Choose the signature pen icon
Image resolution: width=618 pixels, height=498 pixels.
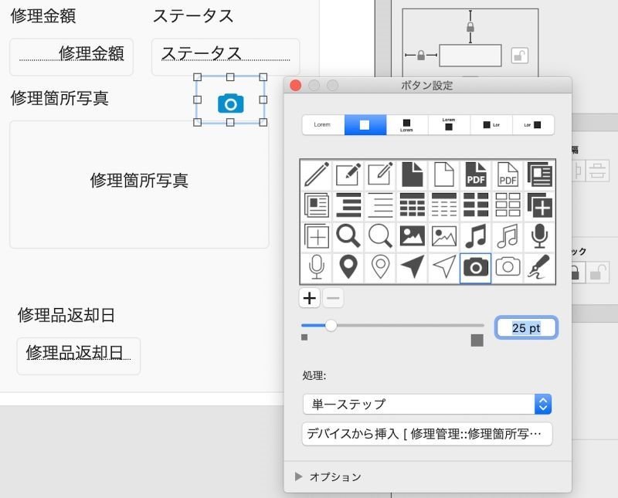(x=539, y=267)
